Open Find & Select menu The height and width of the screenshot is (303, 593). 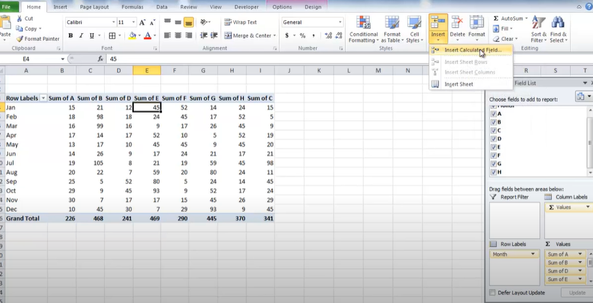558,30
